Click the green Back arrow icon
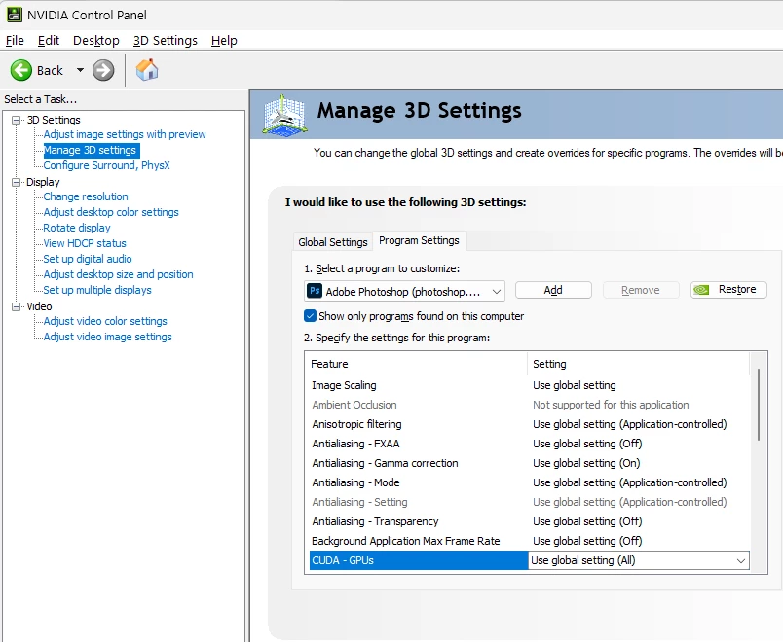Screen dimensions: 783x642 coord(21,70)
